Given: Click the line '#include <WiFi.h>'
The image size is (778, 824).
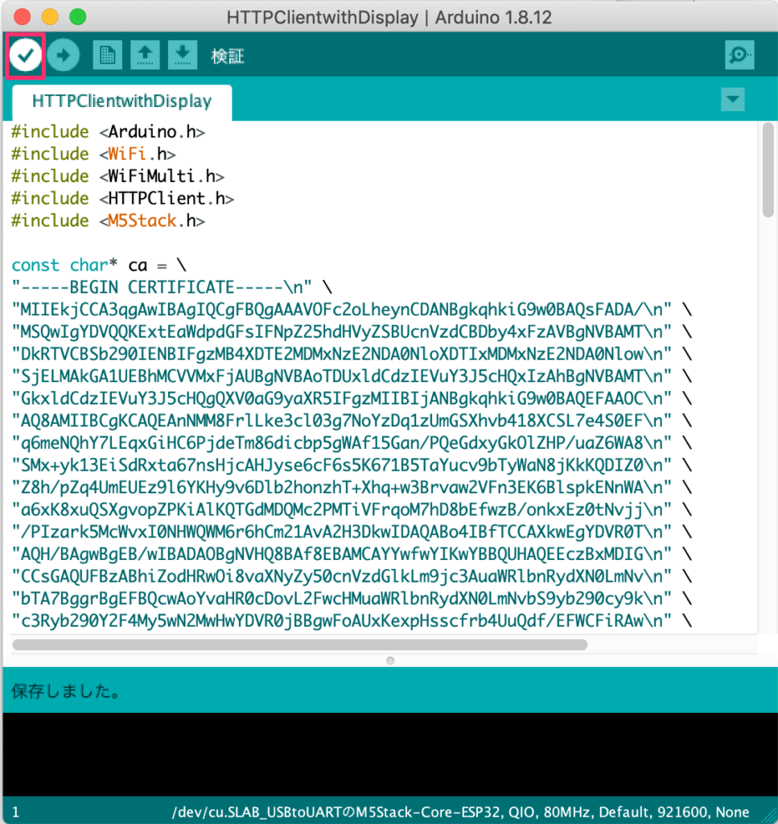Looking at the screenshot, I should 93,154.
